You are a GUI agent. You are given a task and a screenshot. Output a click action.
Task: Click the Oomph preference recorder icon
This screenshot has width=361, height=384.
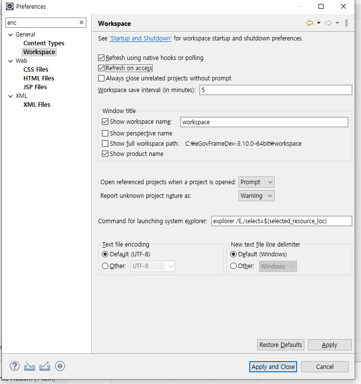[x=60, y=366]
